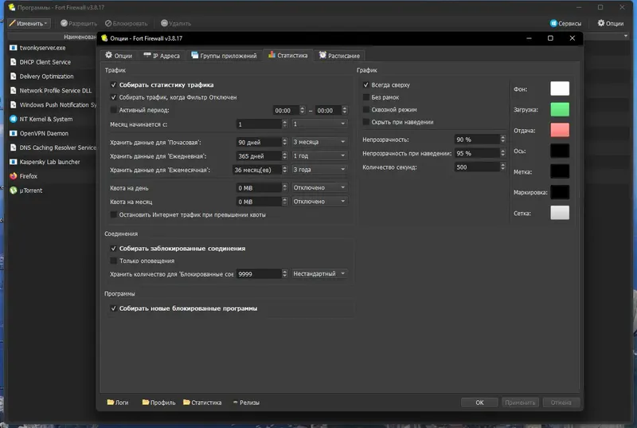The width and height of the screenshot is (637, 428).
Task: Click the pencil icon on Изменить button
Action: point(12,23)
